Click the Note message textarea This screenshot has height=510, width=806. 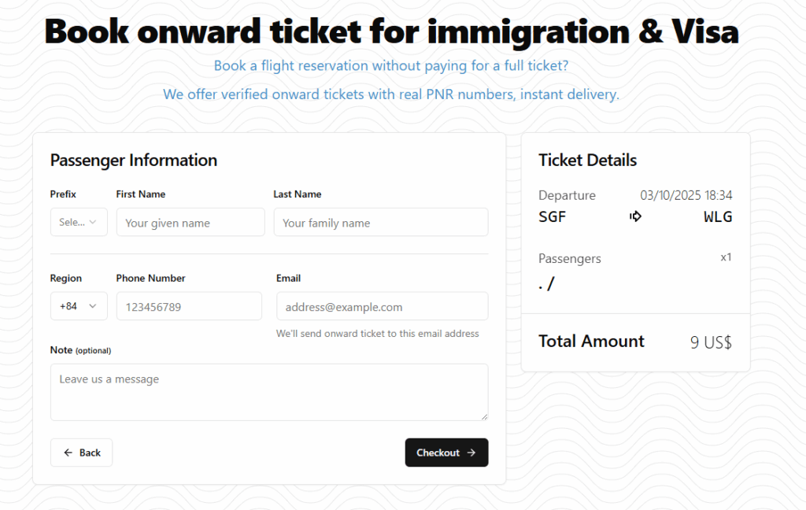[269, 392]
